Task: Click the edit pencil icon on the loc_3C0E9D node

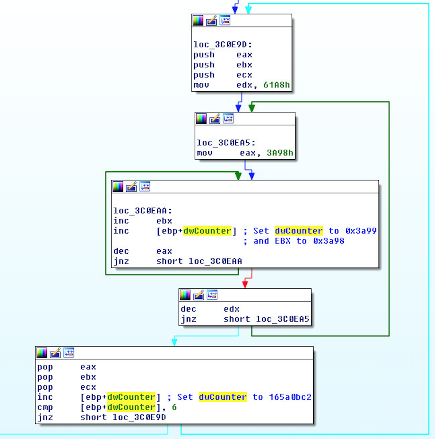Action: tap(211, 21)
